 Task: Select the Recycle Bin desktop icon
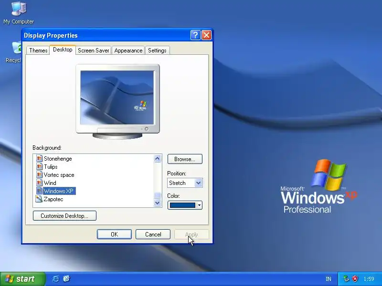click(x=14, y=52)
